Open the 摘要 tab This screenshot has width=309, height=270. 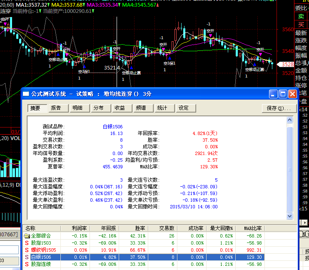37,108
